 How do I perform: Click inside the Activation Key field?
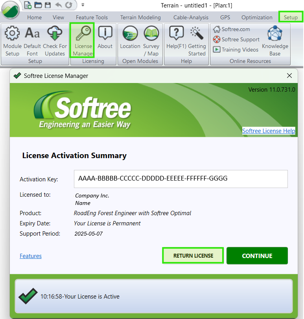(x=181, y=179)
